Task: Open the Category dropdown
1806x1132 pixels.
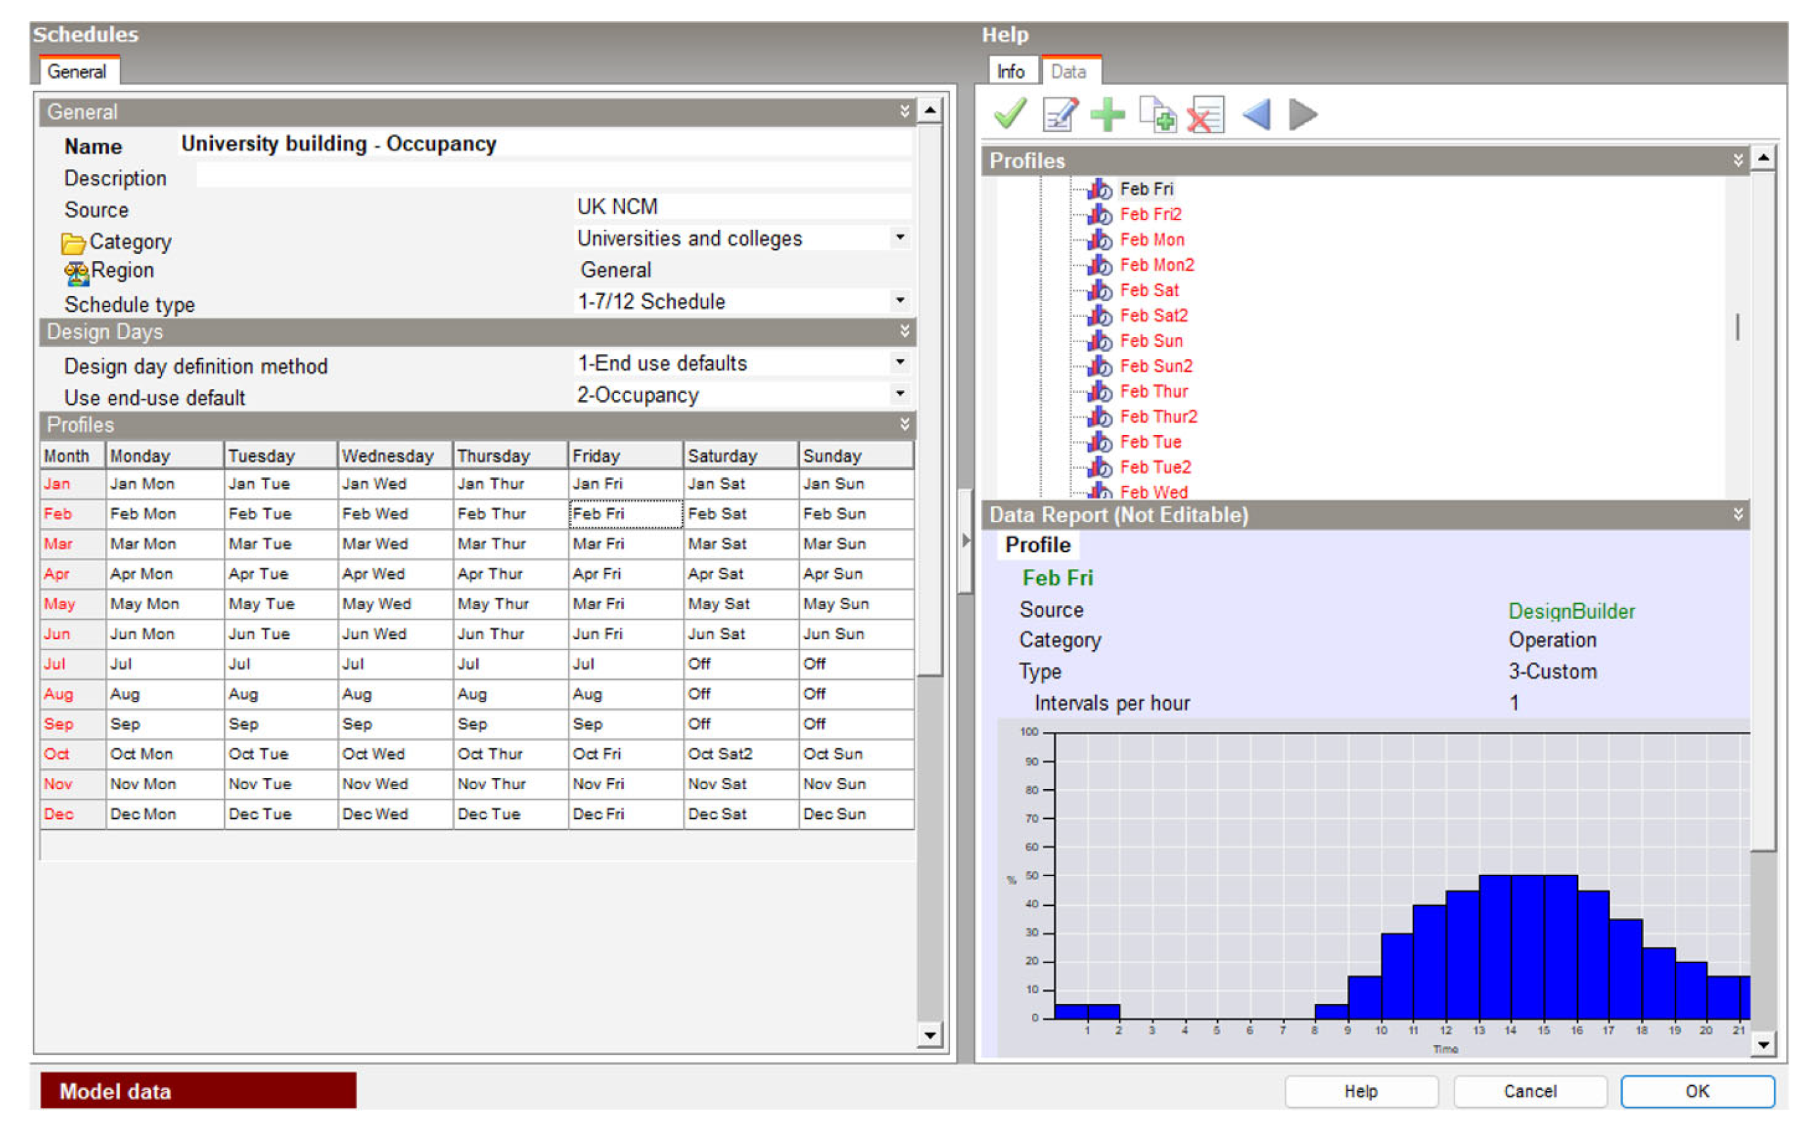Action: [x=899, y=238]
